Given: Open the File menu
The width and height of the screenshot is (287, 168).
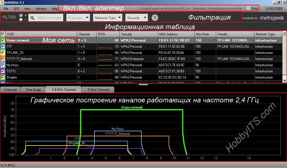Looking at the screenshot, I should pos(6,9).
